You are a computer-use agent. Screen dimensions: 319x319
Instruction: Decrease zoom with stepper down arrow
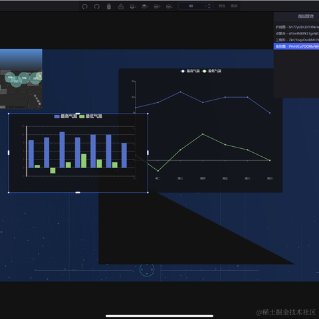coord(209,8)
